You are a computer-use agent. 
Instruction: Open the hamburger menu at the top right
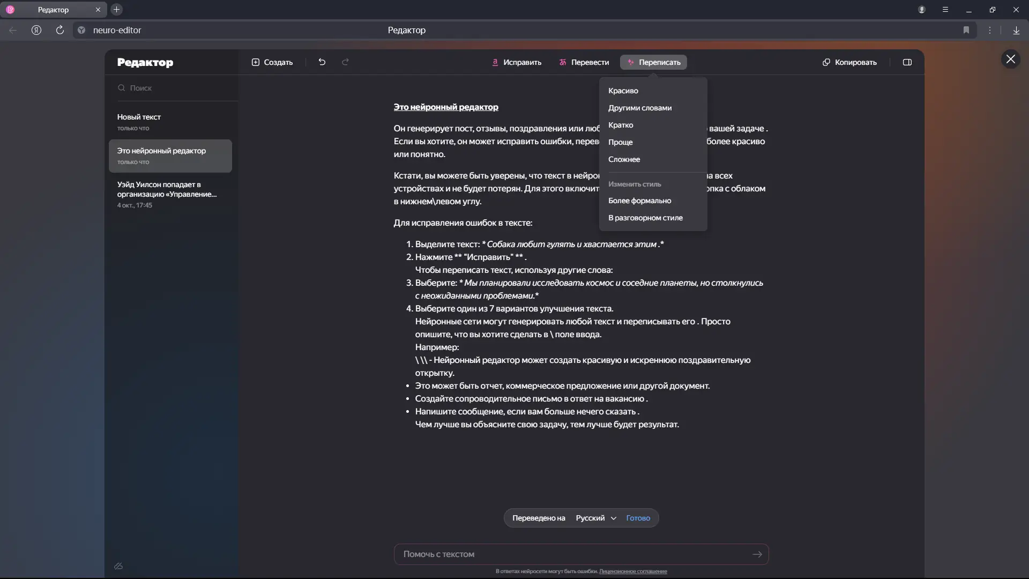tap(945, 10)
